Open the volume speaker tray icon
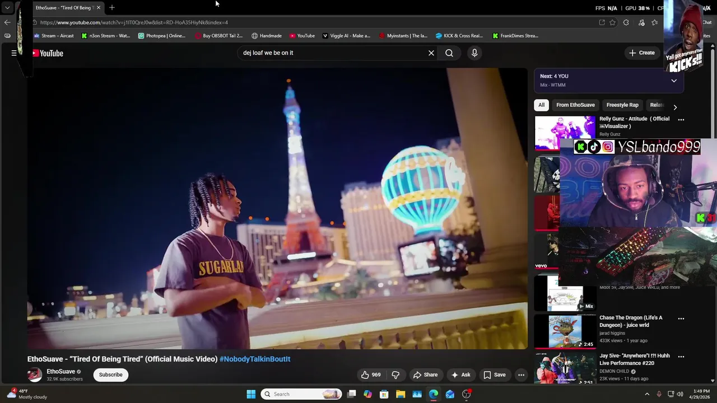 [x=680, y=394]
